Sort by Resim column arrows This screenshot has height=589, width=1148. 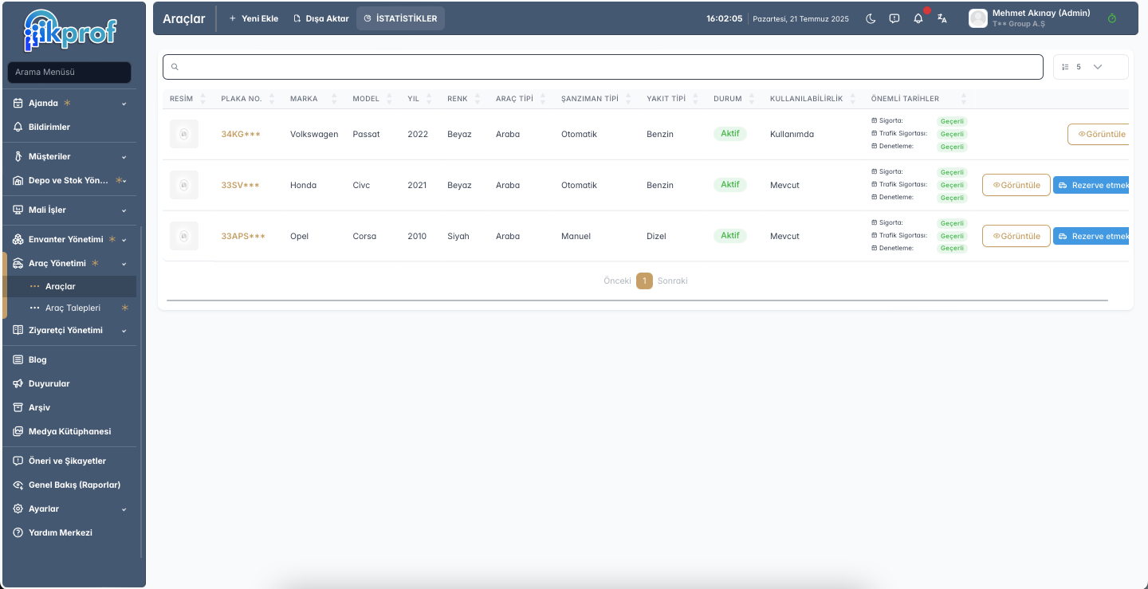click(203, 99)
